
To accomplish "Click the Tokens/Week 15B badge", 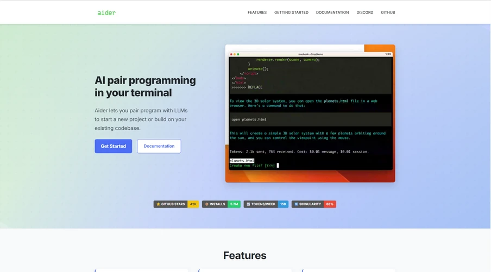I will (266, 204).
